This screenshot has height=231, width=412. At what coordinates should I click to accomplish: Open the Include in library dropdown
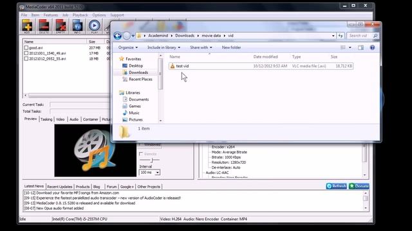[x=164, y=47]
